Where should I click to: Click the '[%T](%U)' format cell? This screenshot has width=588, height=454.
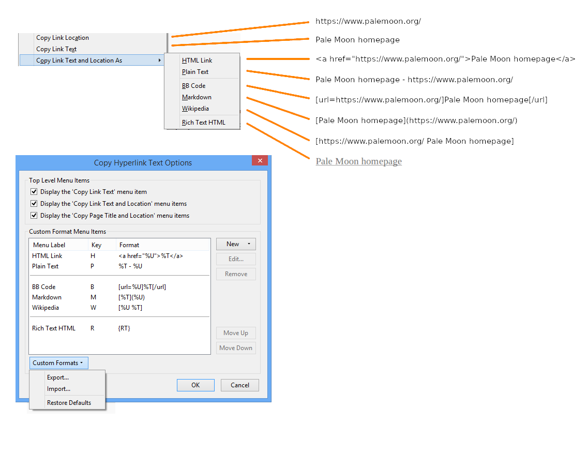click(x=132, y=297)
